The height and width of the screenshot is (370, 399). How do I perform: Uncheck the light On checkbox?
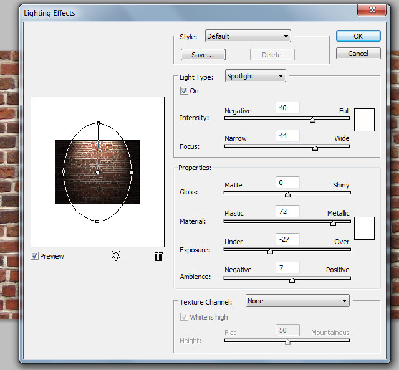(184, 91)
